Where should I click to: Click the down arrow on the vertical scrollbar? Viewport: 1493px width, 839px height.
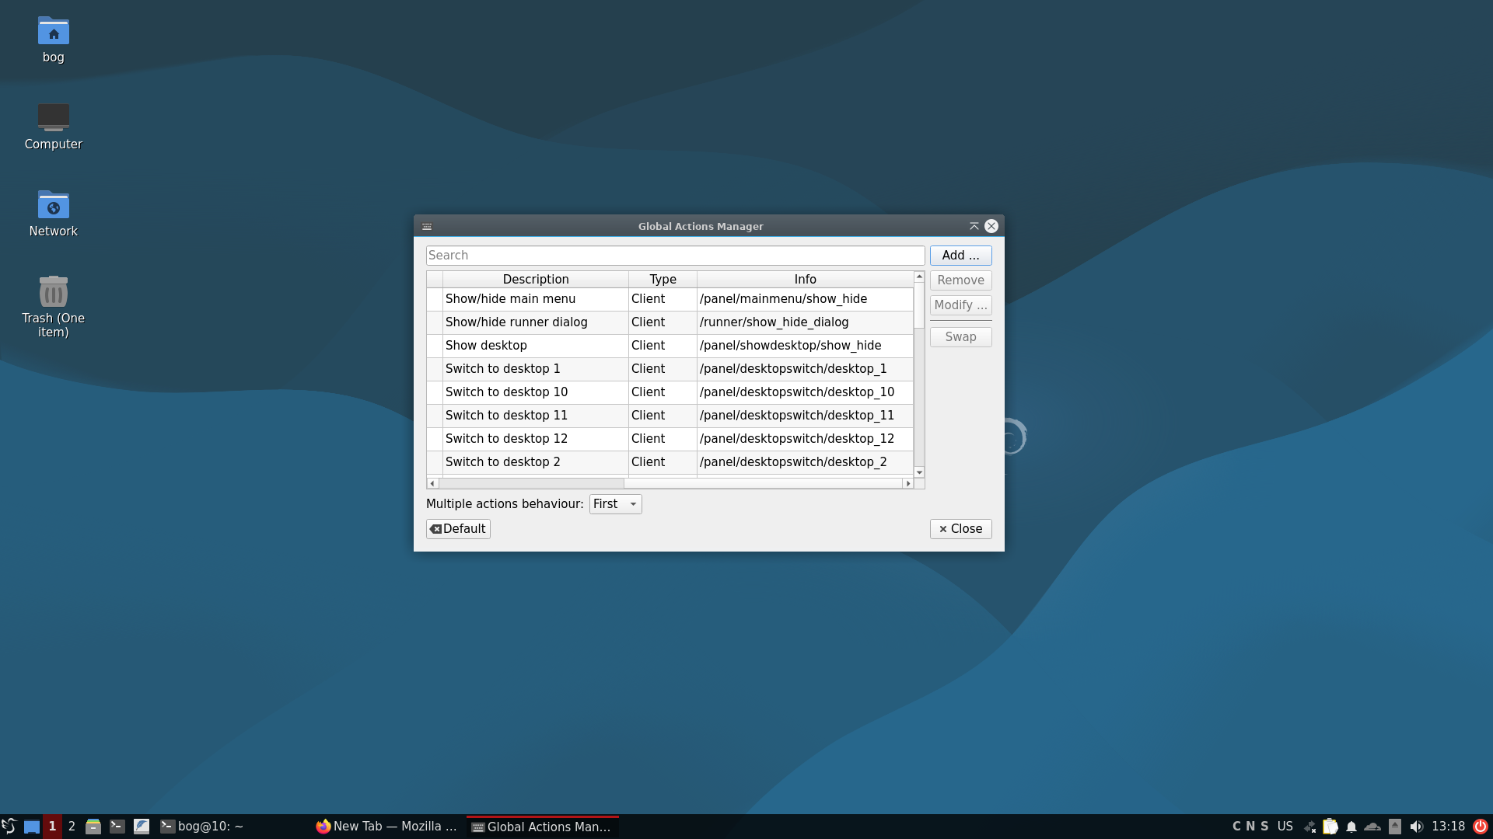918,472
